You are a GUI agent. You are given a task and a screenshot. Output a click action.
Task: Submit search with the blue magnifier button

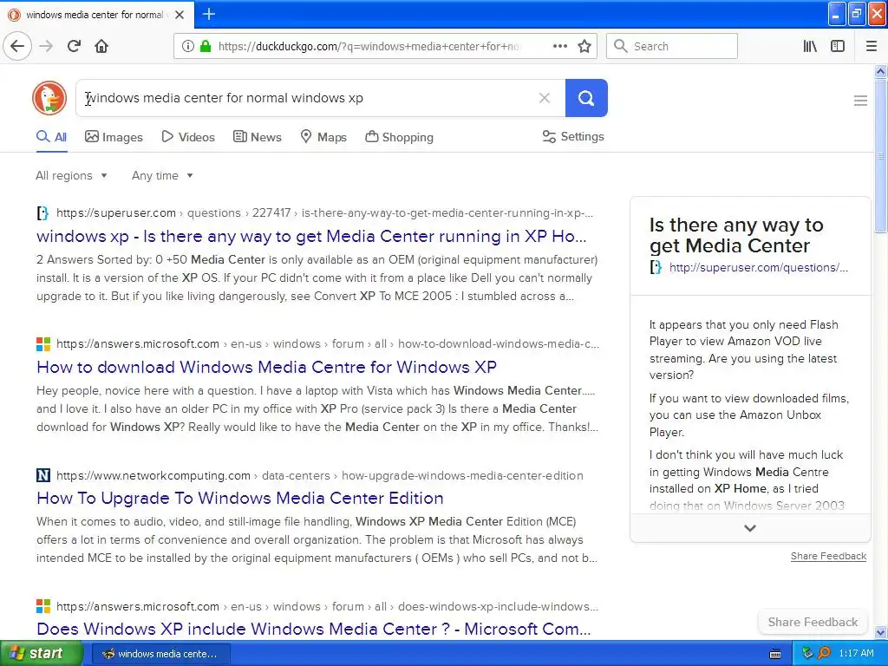(586, 98)
